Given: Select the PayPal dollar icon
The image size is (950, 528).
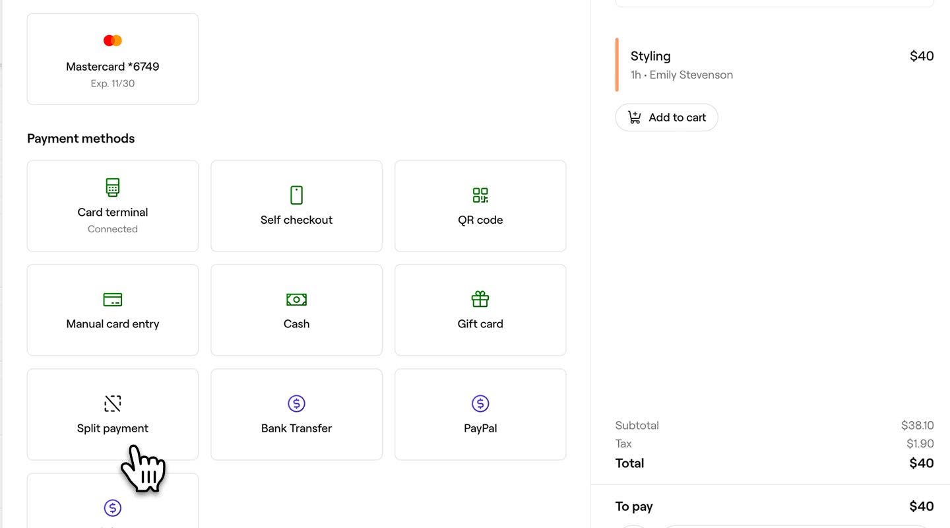Looking at the screenshot, I should click(x=480, y=403).
